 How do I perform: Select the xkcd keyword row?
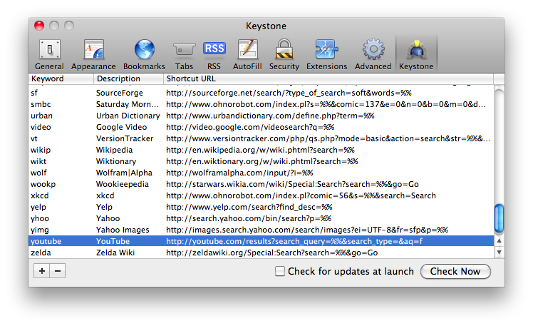[39, 195]
